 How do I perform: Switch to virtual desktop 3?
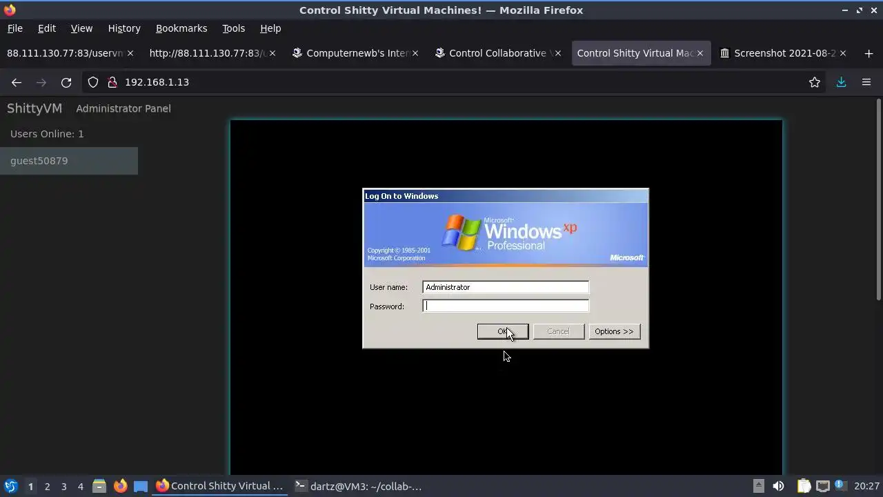(x=63, y=487)
